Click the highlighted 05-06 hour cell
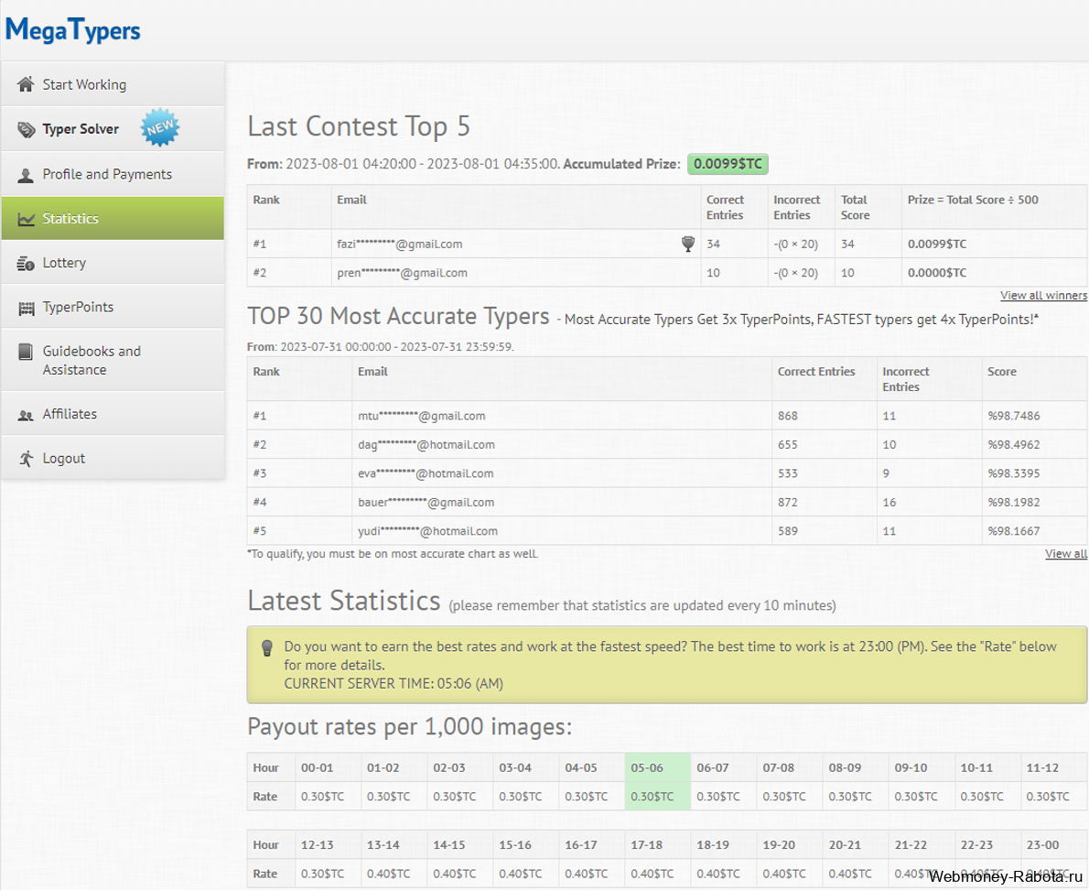Viewport: 1089px width, 891px height. coord(657,767)
